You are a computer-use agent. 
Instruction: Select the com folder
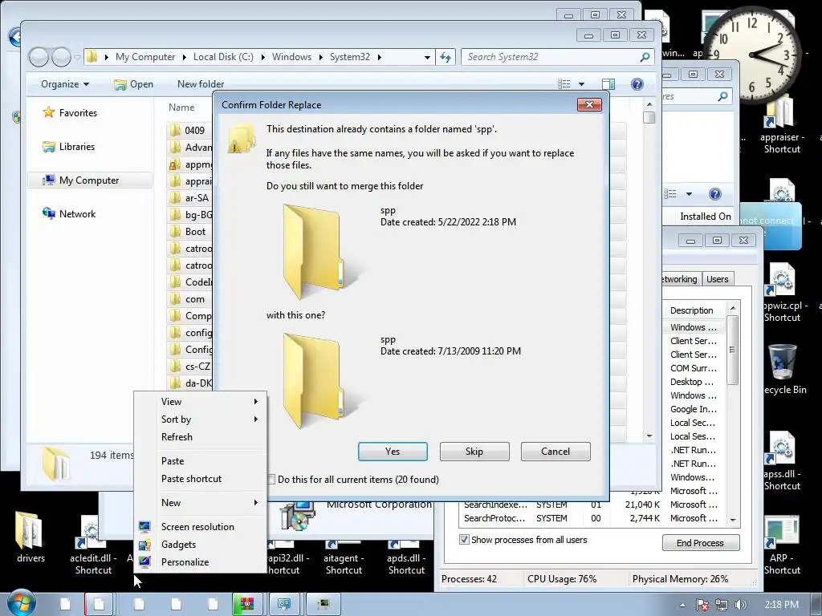[x=189, y=299]
